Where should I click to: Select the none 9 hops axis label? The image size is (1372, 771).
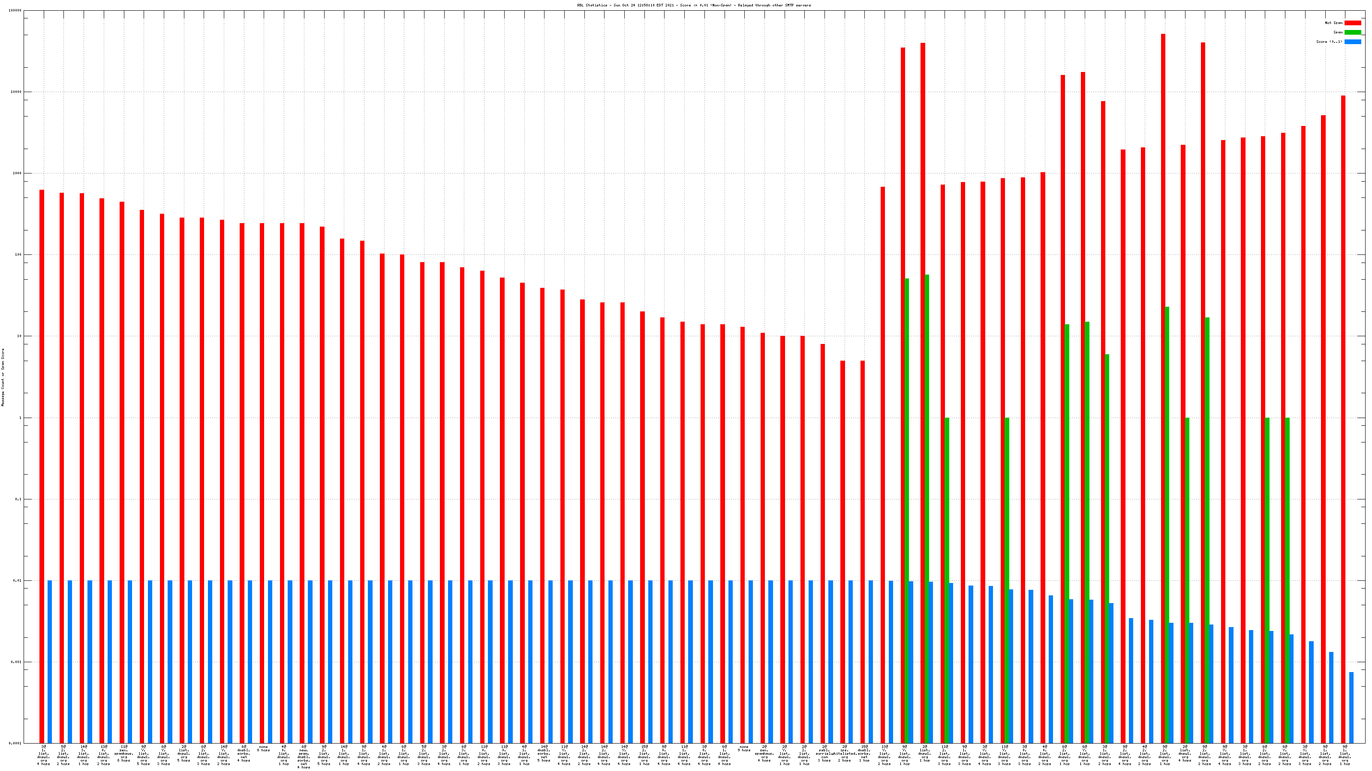pyautogui.click(x=744, y=749)
